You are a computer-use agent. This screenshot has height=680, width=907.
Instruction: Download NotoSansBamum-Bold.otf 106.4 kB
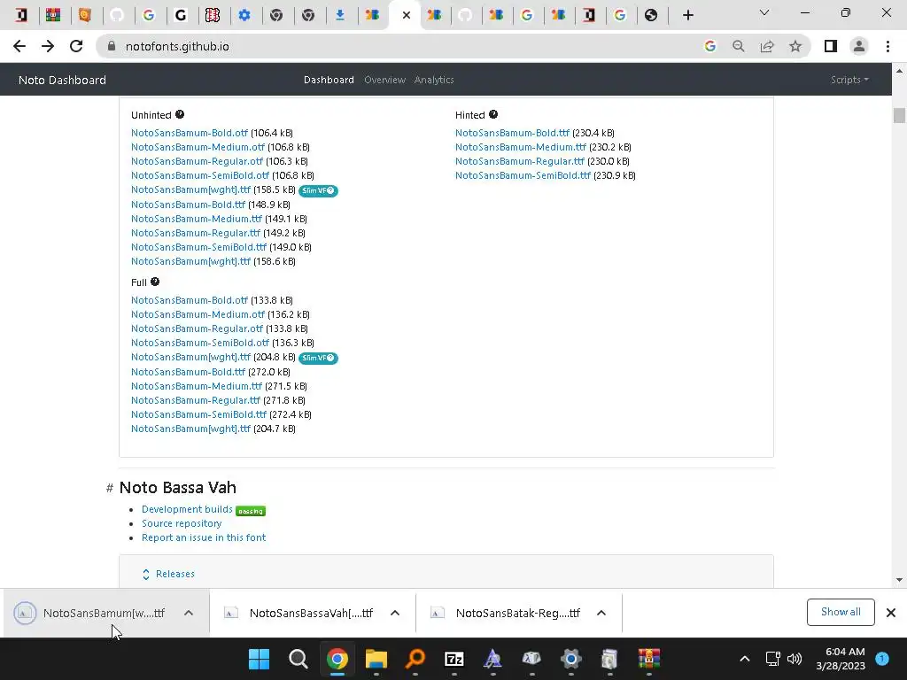pyautogui.click(x=190, y=133)
